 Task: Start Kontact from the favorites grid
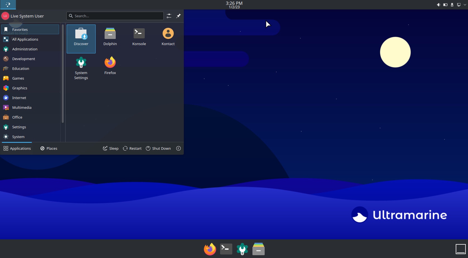coord(168,37)
